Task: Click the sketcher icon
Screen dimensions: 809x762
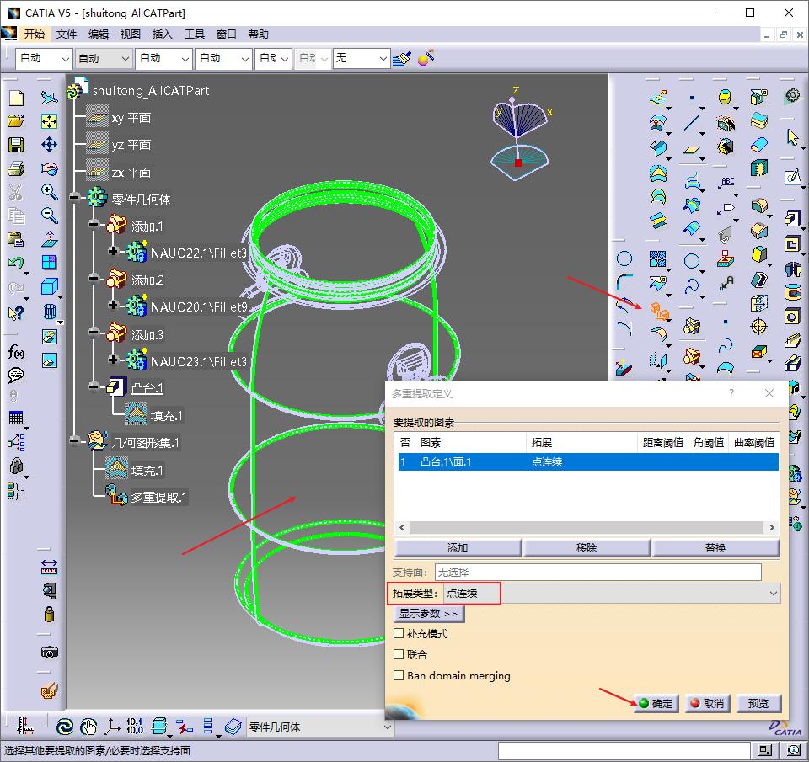Action: pos(792,178)
